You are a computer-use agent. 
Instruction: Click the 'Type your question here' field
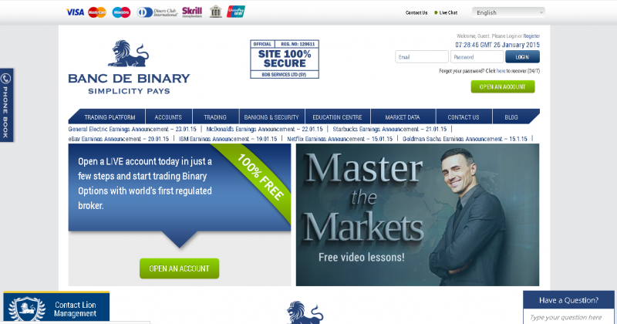coord(568,317)
